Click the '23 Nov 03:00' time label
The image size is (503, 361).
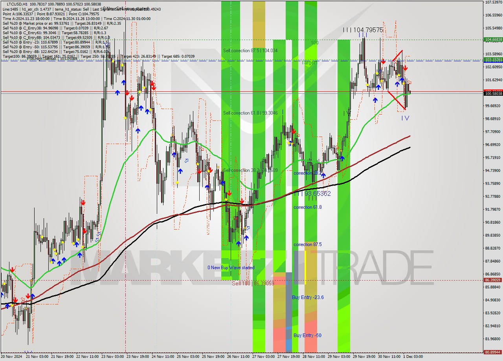pos(112,357)
